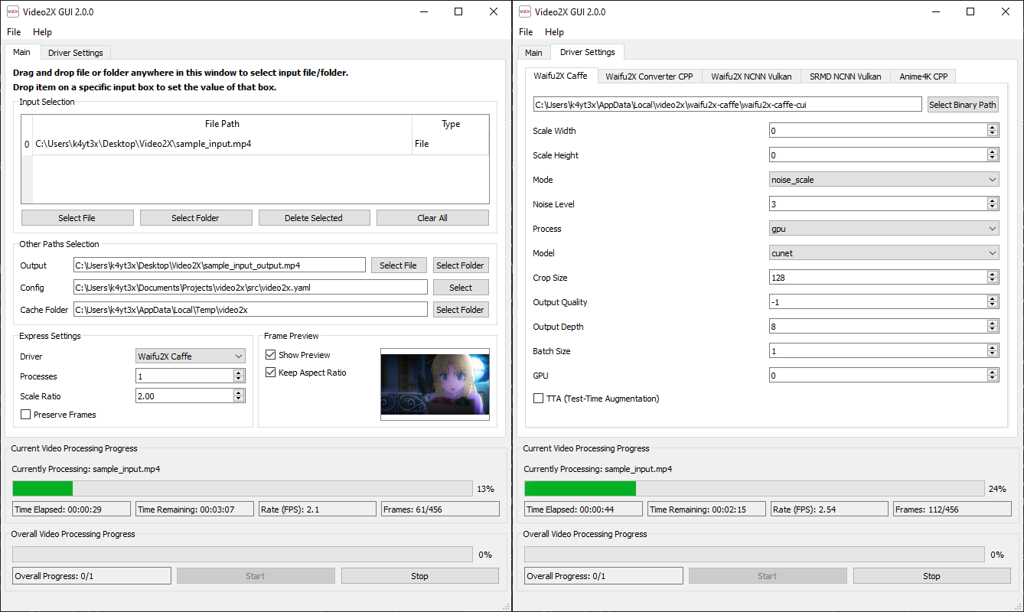Click Stop button in right window
This screenshot has width=1024, height=612.
(x=931, y=576)
